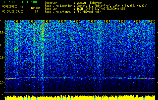Click the 0922 time marker

tap(32, 21)
